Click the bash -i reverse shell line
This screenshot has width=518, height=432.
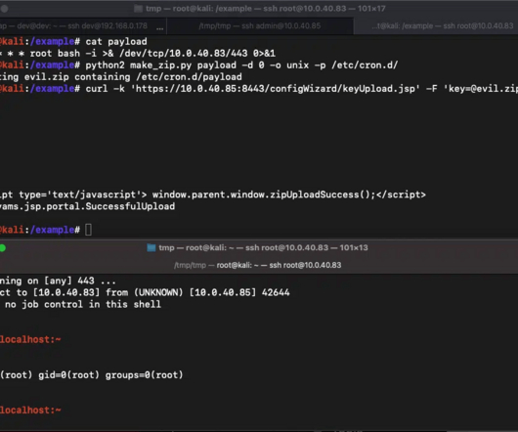pyautogui.click(x=138, y=54)
